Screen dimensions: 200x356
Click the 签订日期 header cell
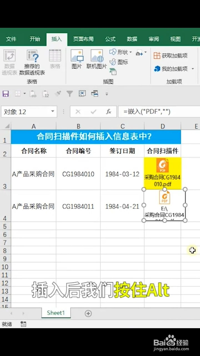tap(122, 151)
